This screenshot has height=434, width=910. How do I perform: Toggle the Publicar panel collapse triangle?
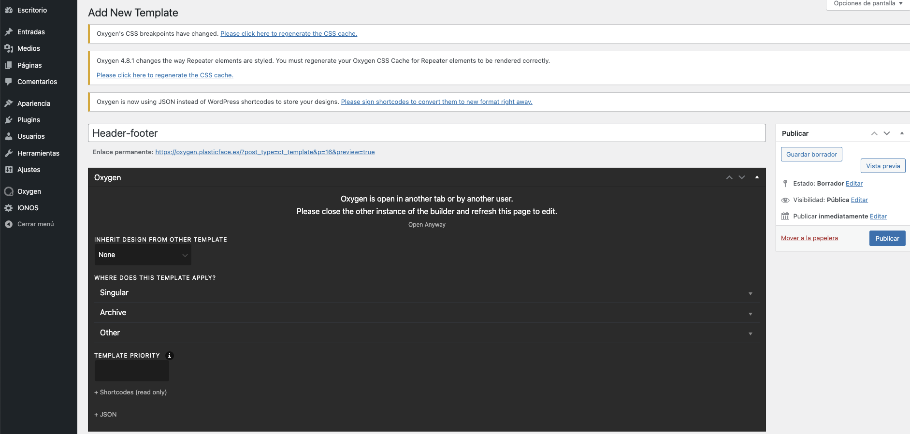coord(902,133)
